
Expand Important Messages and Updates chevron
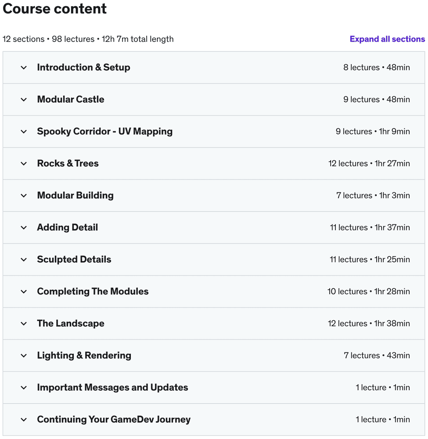point(24,388)
